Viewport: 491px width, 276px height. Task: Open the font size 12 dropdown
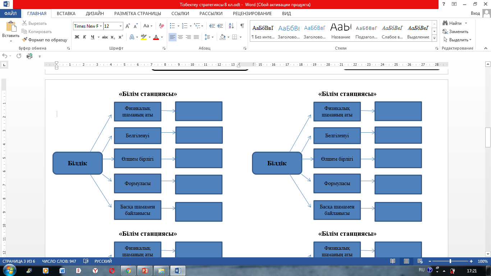[121, 26]
